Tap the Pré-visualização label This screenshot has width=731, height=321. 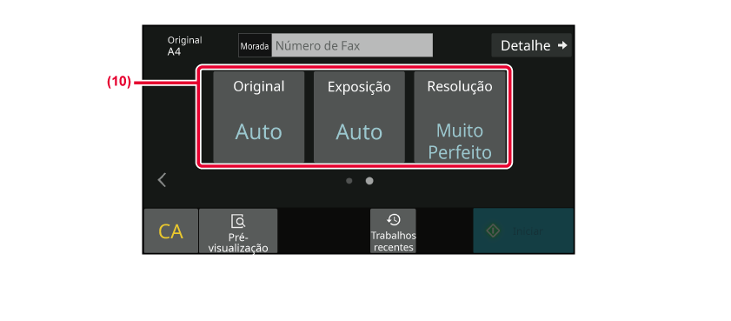tap(238, 243)
